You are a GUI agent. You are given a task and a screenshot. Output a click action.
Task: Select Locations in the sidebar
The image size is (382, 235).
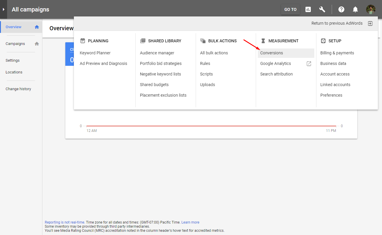[14, 72]
